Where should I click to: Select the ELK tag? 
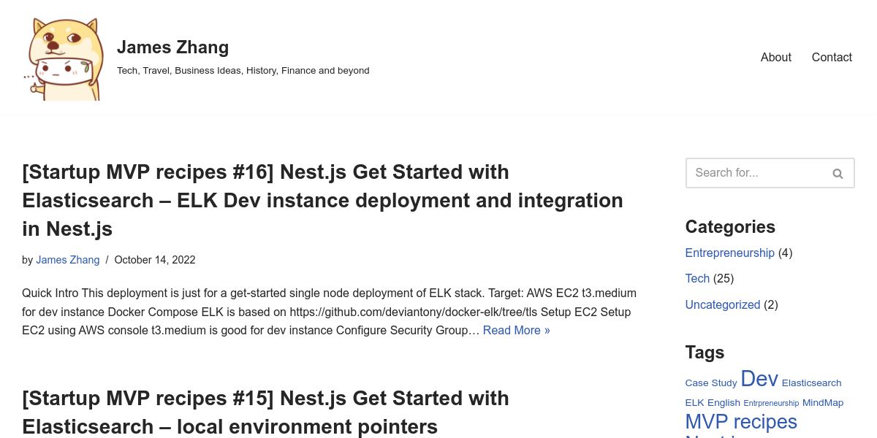694,403
